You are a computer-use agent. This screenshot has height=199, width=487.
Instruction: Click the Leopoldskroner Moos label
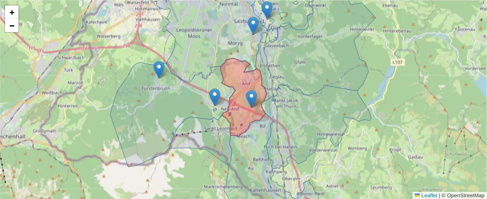194,33
